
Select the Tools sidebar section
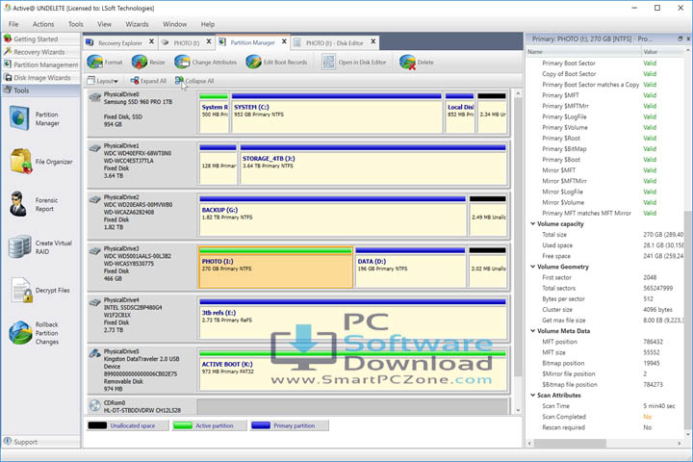tap(40, 90)
